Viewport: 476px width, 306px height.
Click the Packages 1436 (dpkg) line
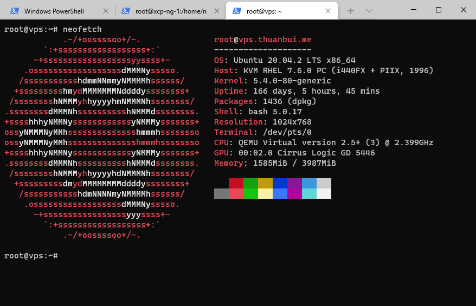(265, 102)
